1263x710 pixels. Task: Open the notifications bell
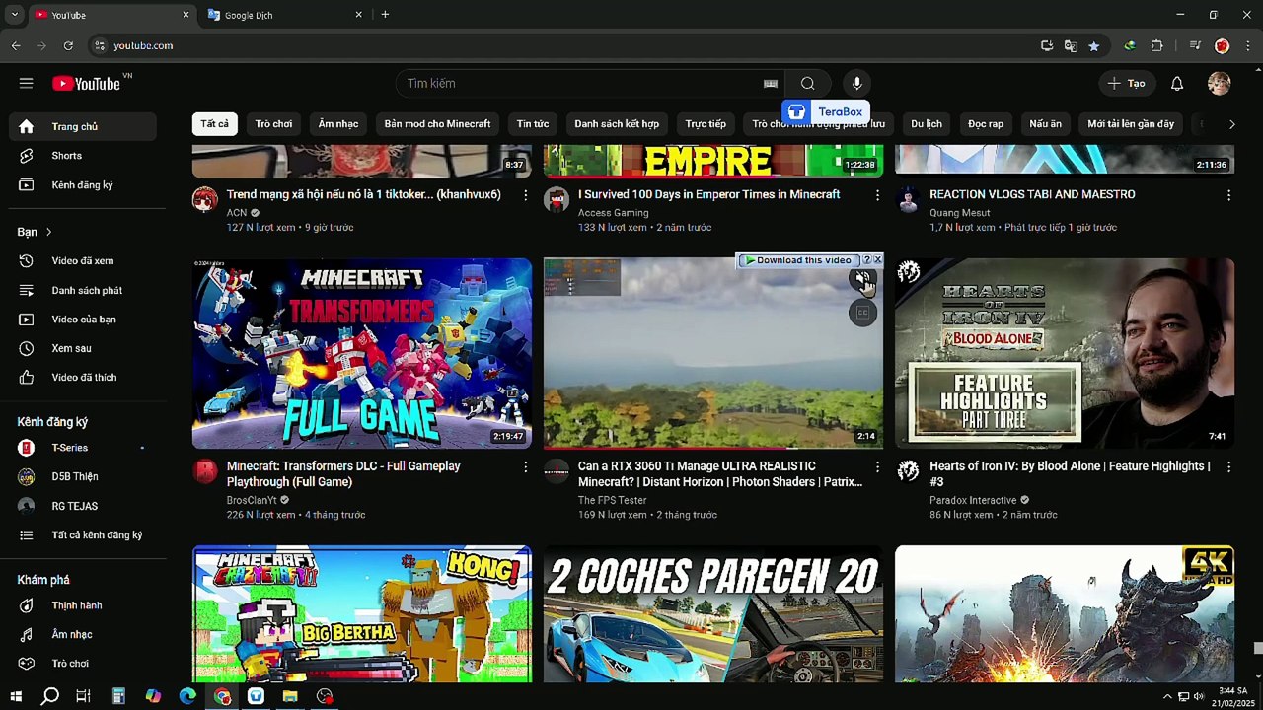point(1177,84)
